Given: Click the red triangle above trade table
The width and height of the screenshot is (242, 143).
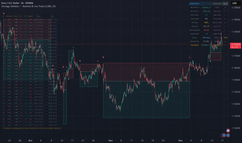Looking at the screenshot, I should pos(4,14).
